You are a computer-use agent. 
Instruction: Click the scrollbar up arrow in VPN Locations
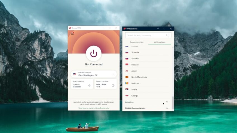[x=173, y=47]
